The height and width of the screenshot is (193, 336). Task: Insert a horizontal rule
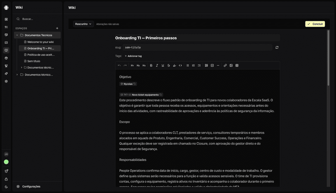[218, 66]
